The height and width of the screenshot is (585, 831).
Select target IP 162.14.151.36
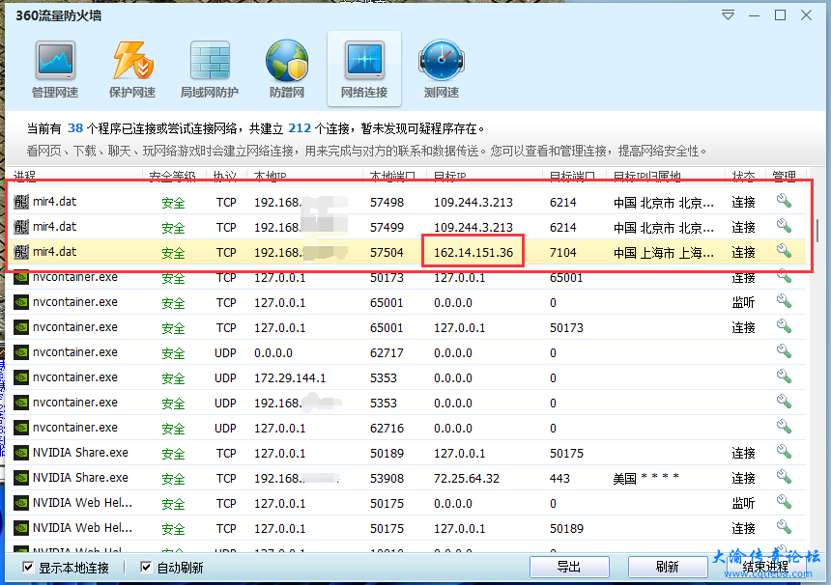[x=473, y=253]
